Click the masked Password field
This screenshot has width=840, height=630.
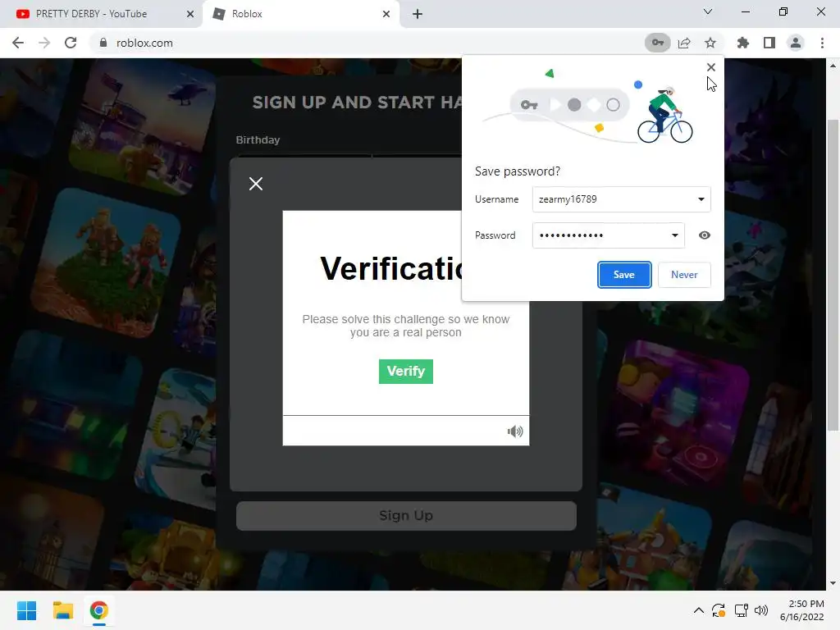608,235
